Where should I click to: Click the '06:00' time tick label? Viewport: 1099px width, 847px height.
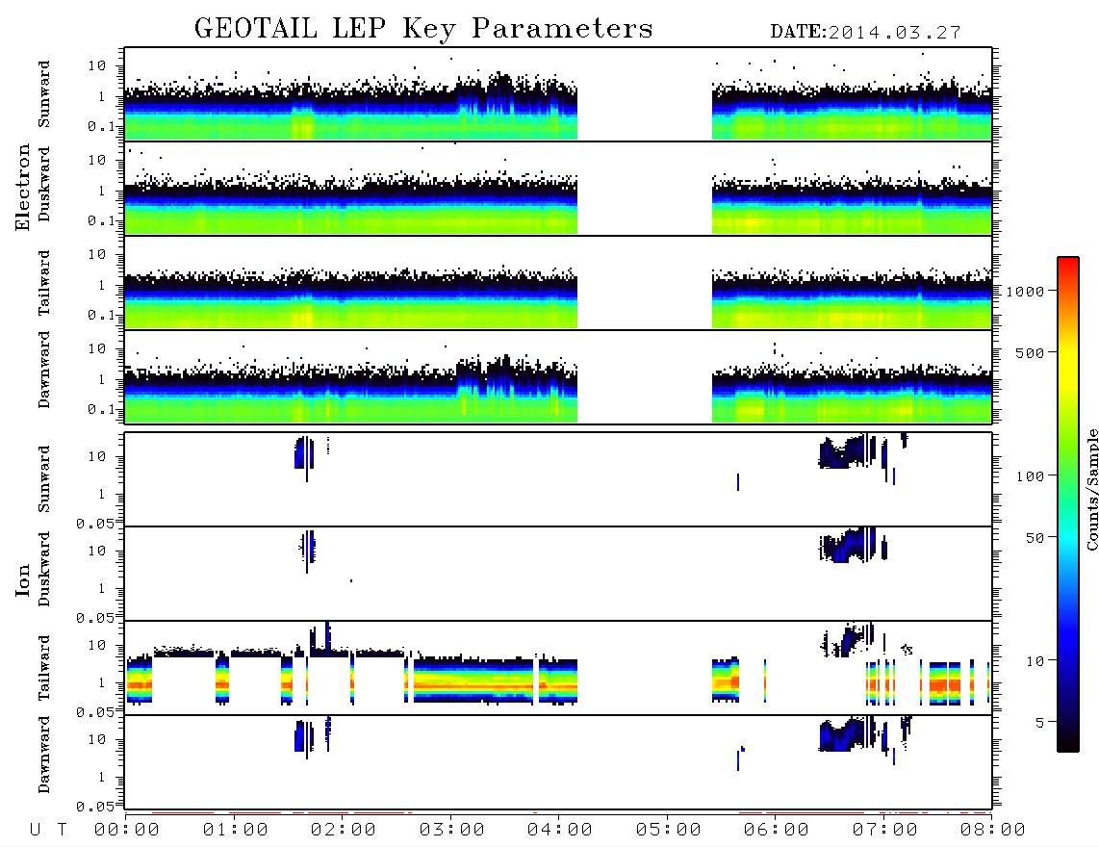(776, 830)
